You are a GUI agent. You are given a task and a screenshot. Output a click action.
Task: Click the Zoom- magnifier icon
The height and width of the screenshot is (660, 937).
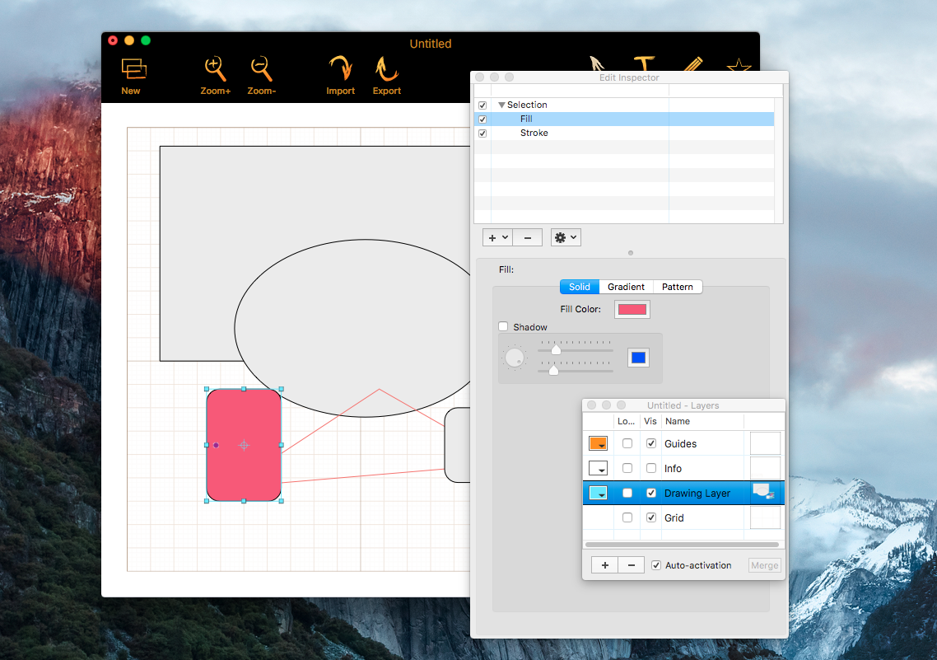point(261,69)
